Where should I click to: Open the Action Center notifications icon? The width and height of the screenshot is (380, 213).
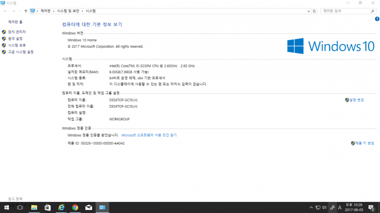[x=371, y=208]
